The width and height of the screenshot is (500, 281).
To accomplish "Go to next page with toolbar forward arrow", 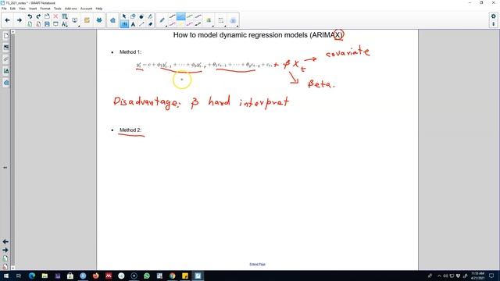I will pyautogui.click(x=19, y=20).
